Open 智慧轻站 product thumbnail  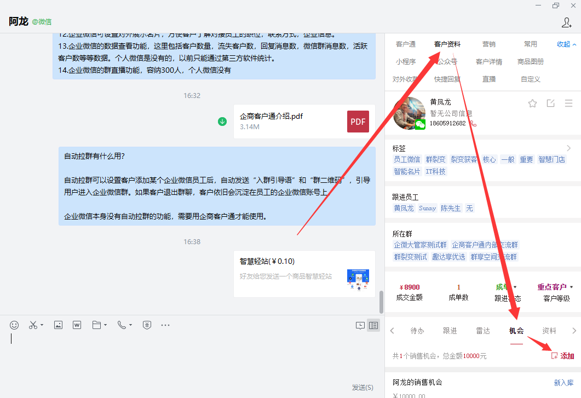point(358,280)
